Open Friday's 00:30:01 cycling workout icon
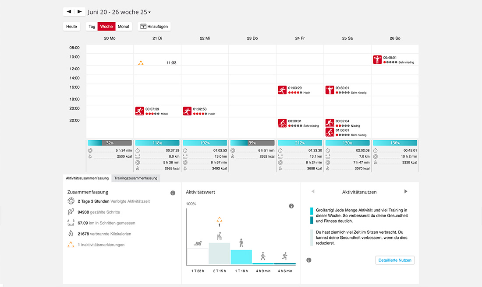482x287 pixels. pos(282,123)
